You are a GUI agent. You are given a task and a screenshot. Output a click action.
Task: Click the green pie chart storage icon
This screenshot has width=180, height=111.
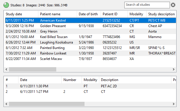[6, 5]
